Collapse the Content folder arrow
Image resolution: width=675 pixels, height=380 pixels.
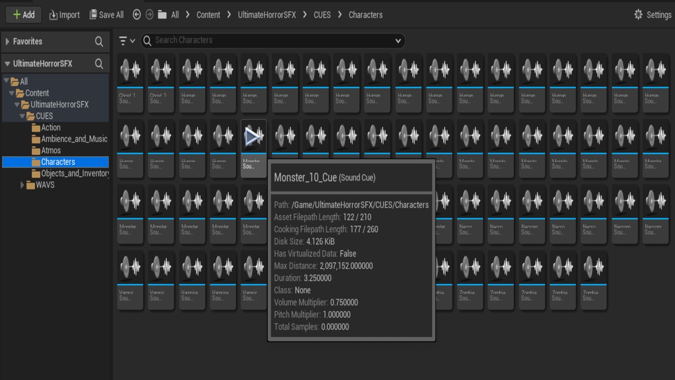point(12,93)
